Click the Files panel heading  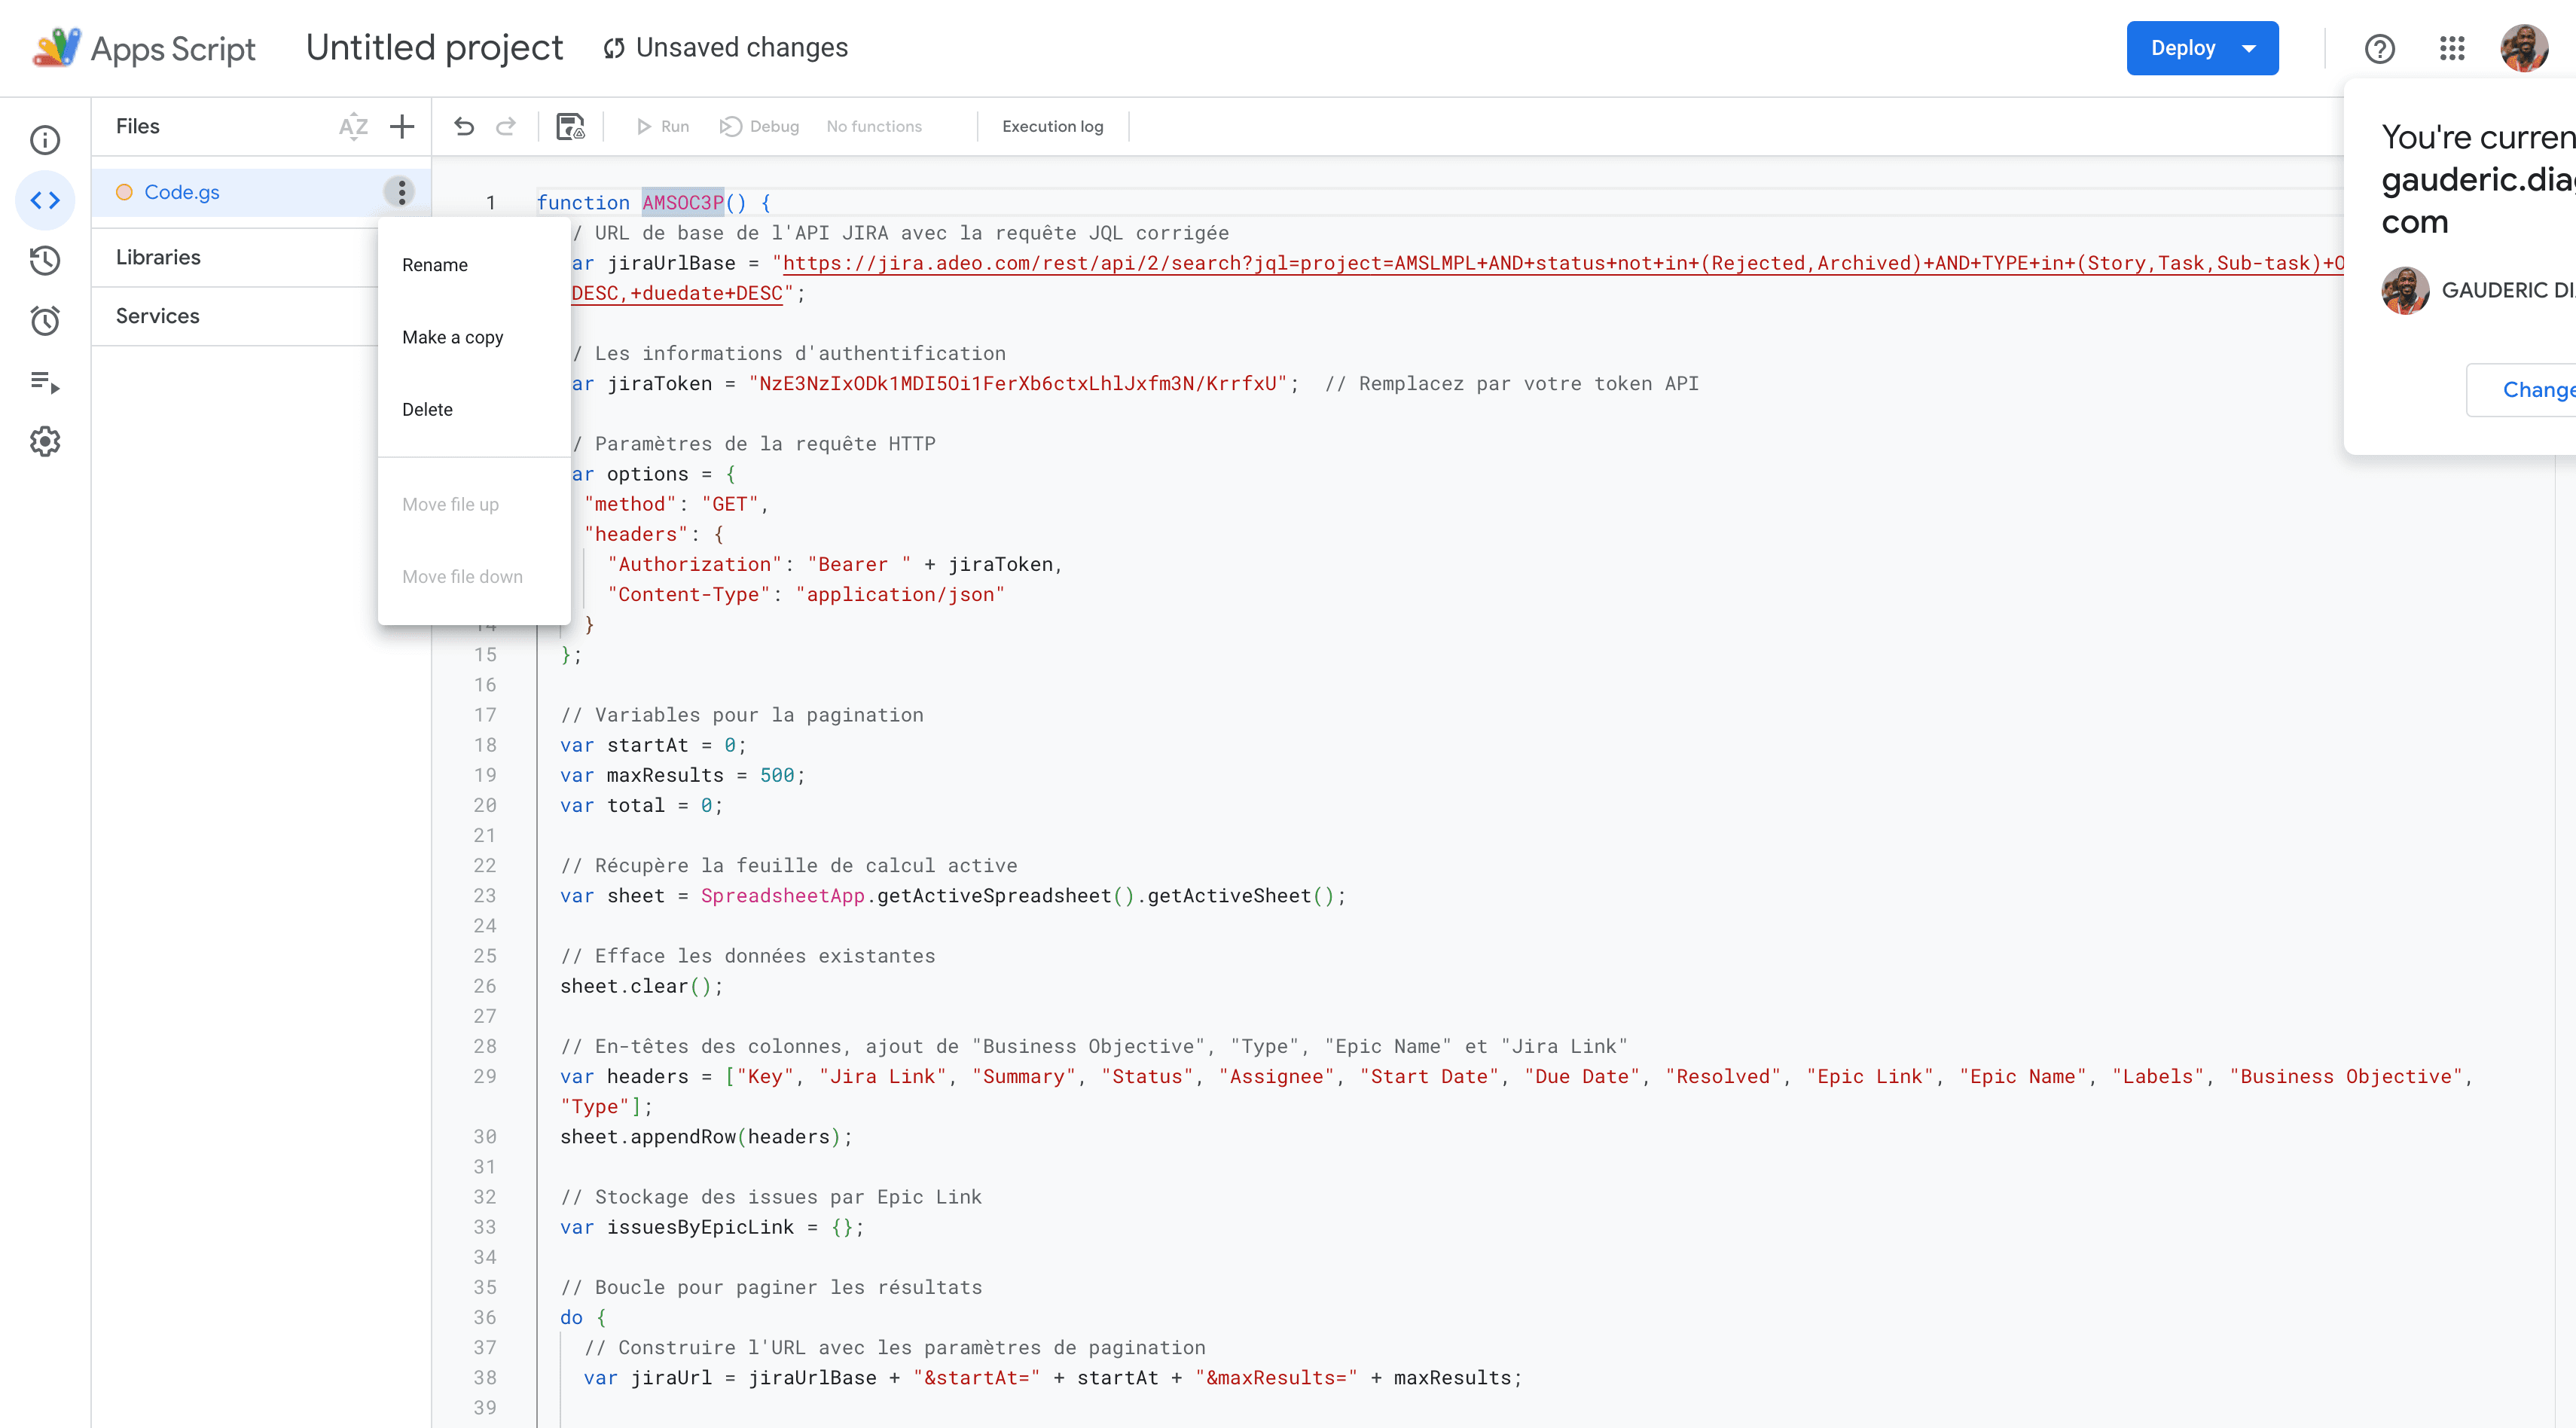pyautogui.click(x=138, y=126)
